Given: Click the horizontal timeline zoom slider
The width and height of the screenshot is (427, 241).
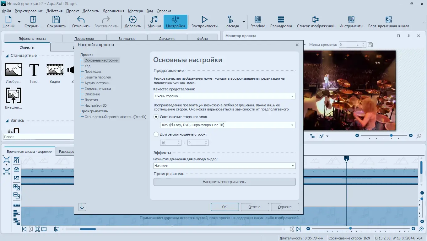Looking at the screenshot, I should (x=360, y=229).
